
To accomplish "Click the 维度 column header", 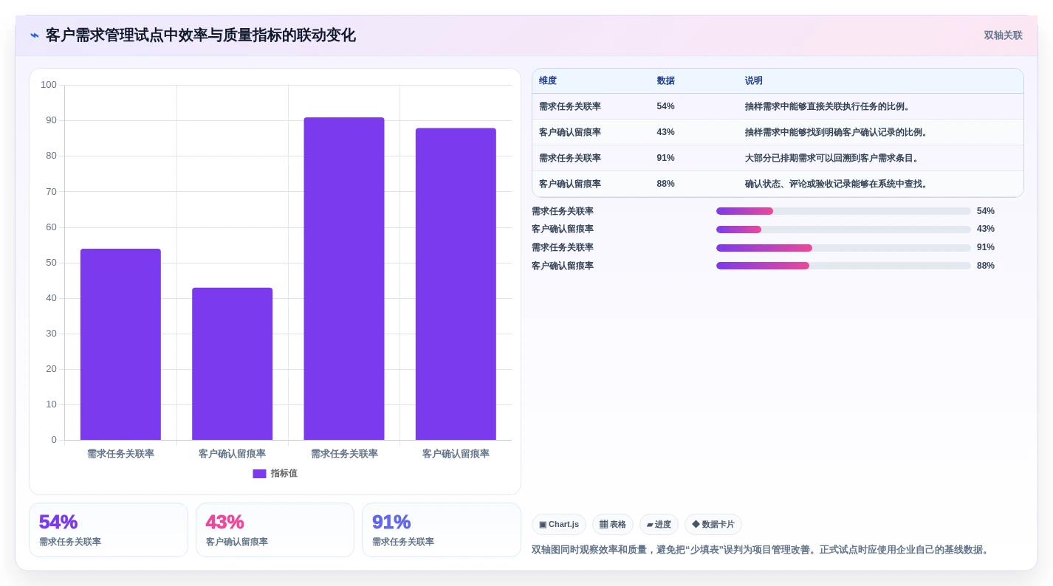I will click(x=548, y=81).
